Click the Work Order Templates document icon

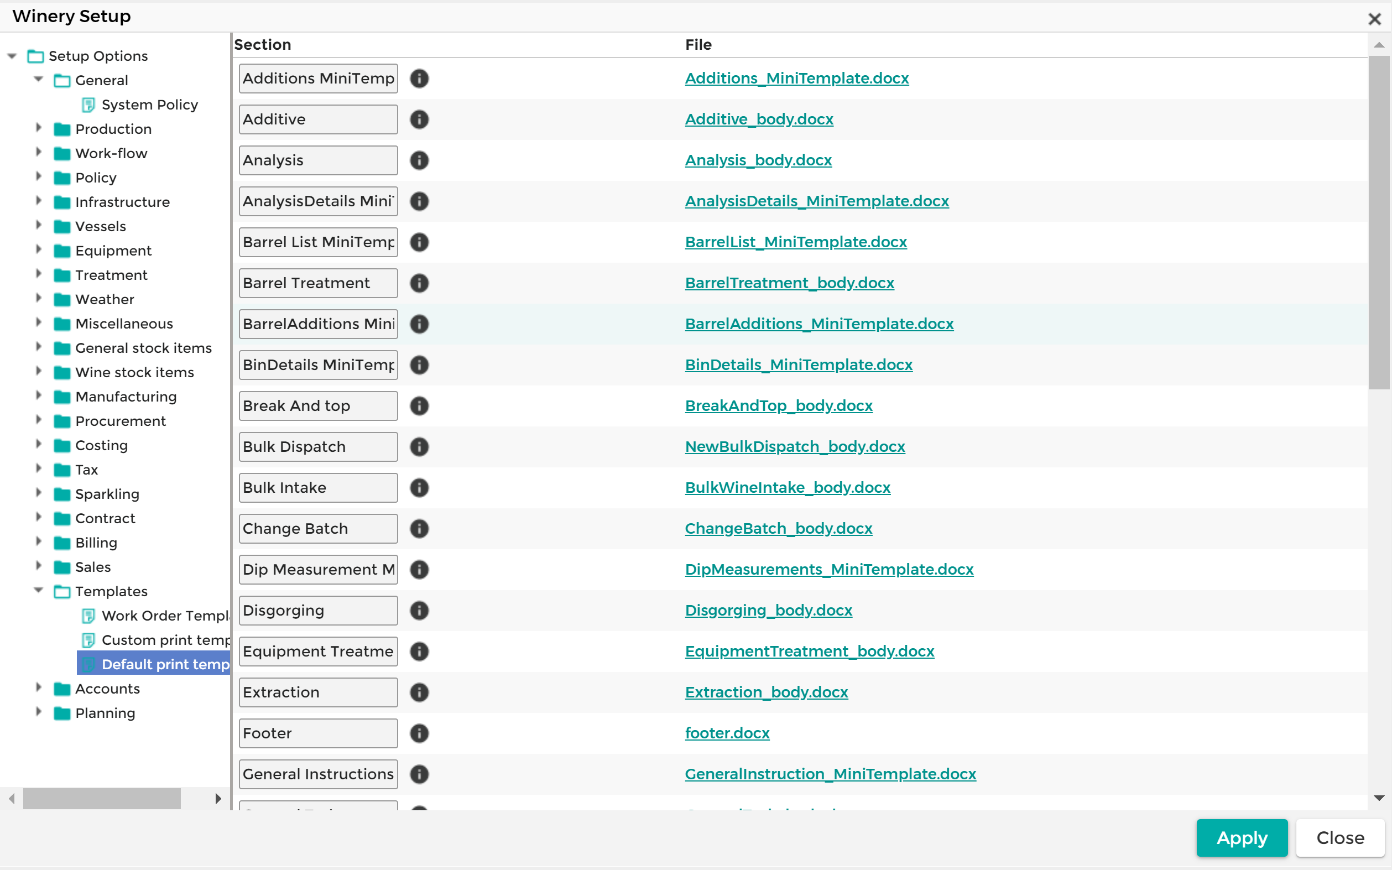(x=88, y=616)
